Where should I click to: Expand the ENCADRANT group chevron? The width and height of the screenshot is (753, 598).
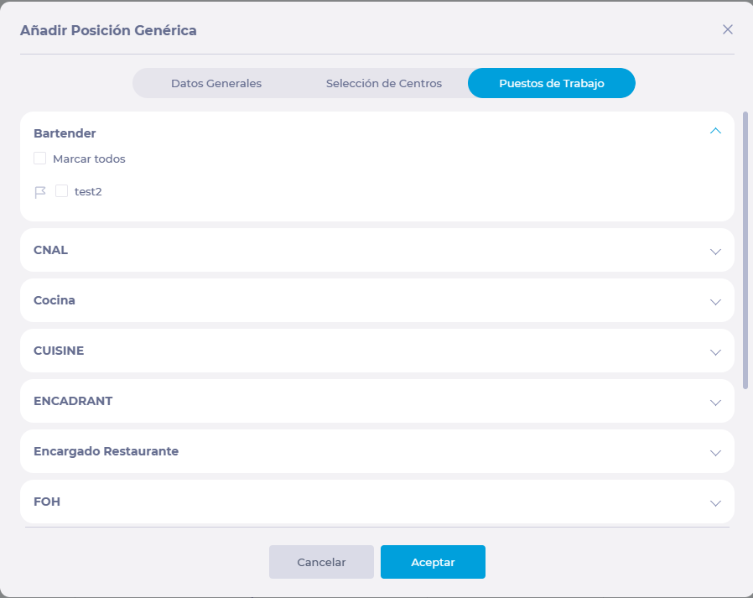pos(715,402)
